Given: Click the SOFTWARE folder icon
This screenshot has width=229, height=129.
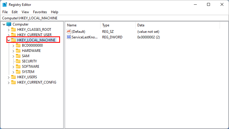Looking at the screenshot, I should click(x=18, y=66).
